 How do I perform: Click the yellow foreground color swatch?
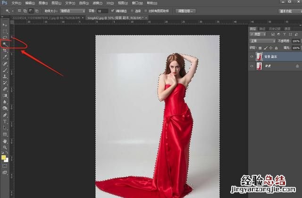click(x=4, y=157)
